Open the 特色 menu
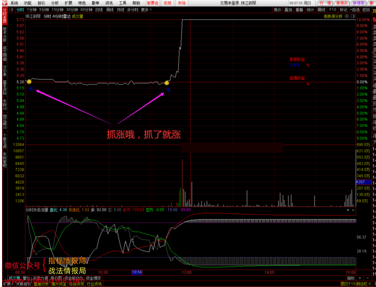 tap(82, 3)
